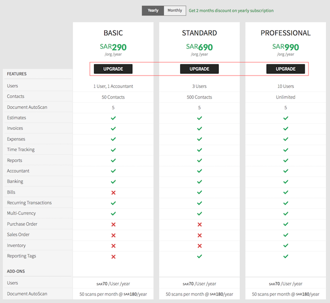Click the Basic plan Time Tracking checkmark
This screenshot has width=330, height=303.
point(113,150)
